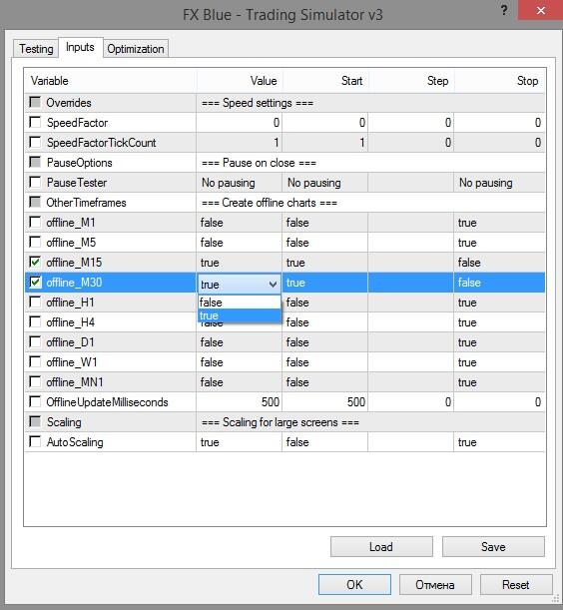
Task: Check the offline_M5 checkbox
Action: [35, 242]
